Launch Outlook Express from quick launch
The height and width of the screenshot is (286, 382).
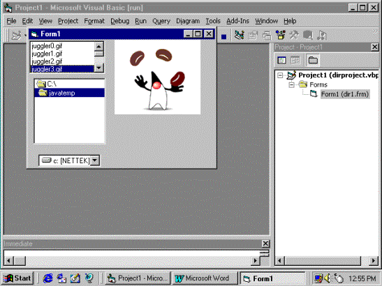click(x=61, y=278)
